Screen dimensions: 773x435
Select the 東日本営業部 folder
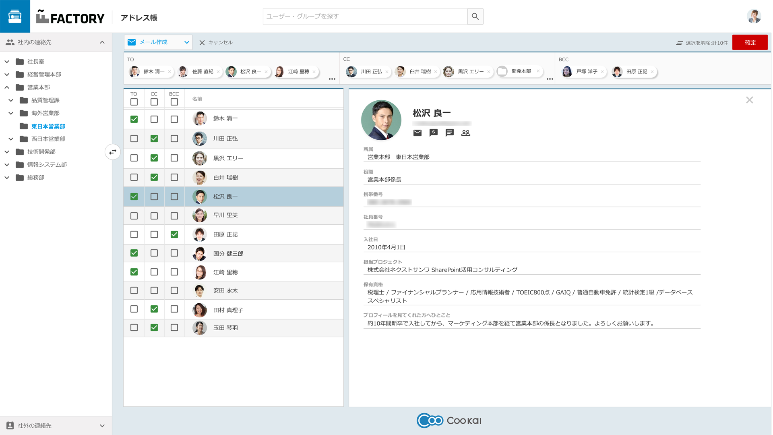[x=48, y=126]
